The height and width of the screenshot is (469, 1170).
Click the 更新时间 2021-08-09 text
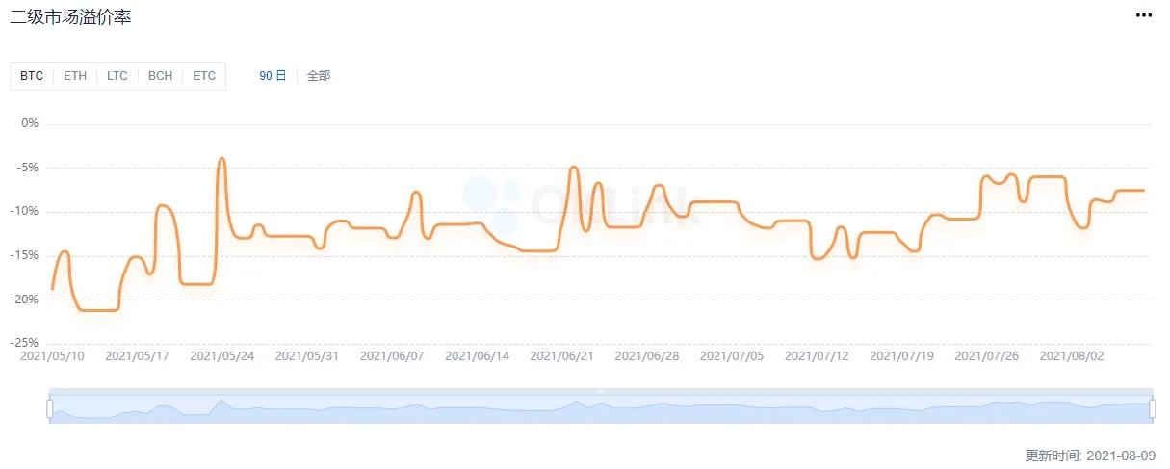coord(1090,455)
